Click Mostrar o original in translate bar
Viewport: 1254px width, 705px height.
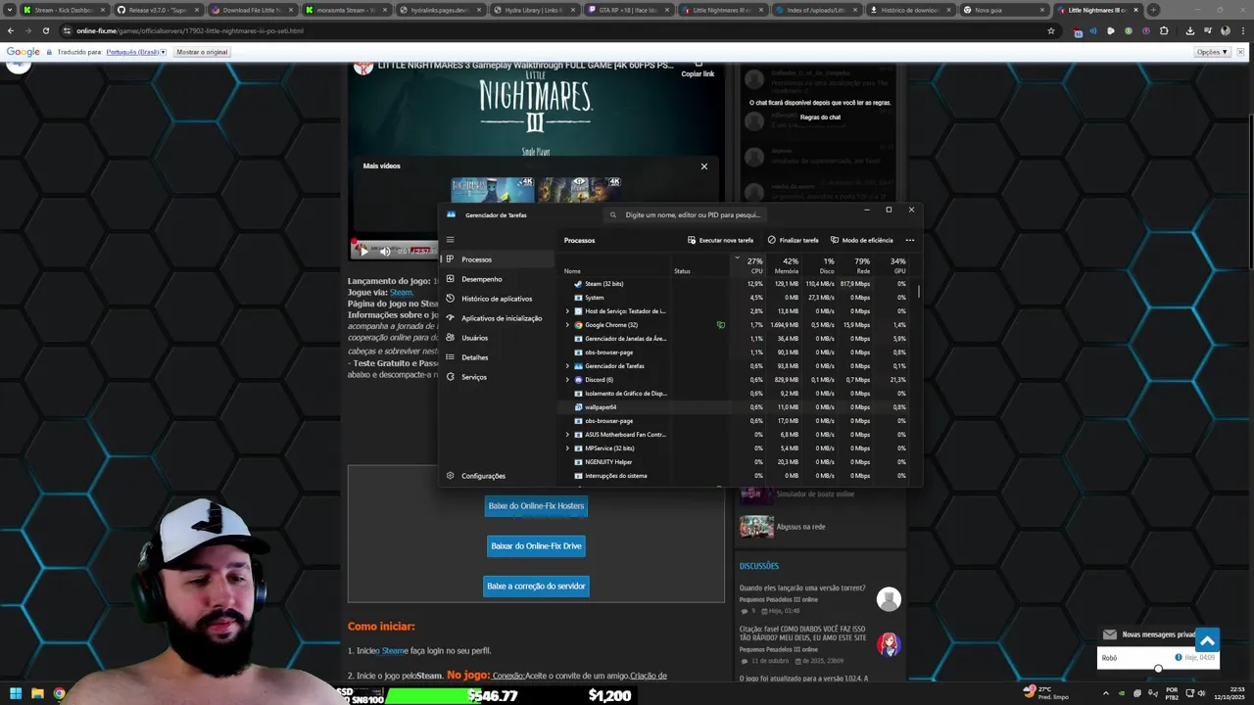[x=203, y=52]
